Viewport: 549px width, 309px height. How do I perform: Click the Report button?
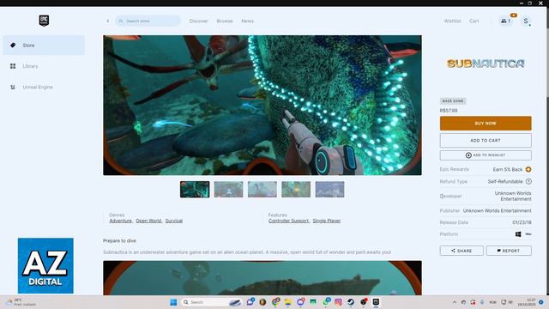[509, 251]
